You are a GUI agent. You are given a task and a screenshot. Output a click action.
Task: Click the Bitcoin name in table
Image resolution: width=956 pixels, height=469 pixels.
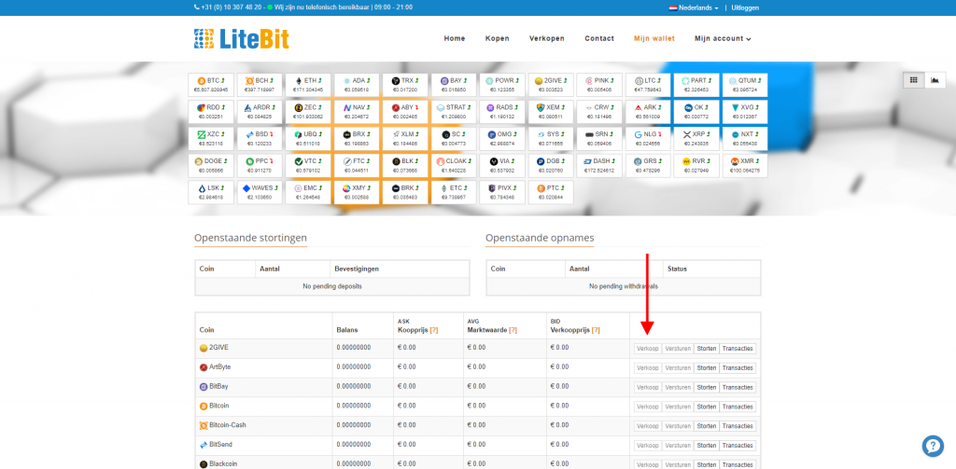218,406
